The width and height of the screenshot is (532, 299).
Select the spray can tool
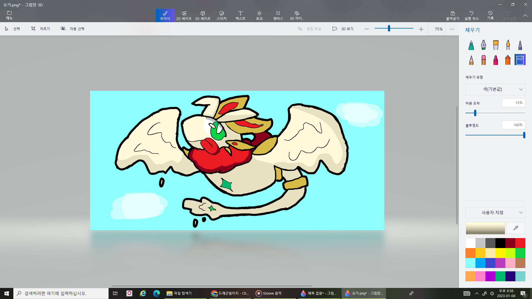click(508, 60)
